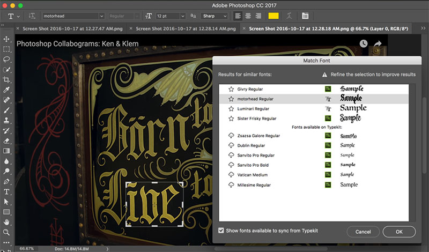Toggle text orientation in options bar

point(32,16)
